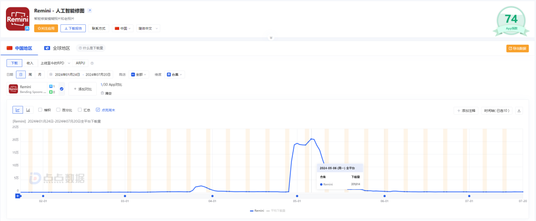Image resolution: width=536 pixels, height=221 pixels.
Task: Select the 月 monthly granularity
Action: pyautogui.click(x=40, y=74)
